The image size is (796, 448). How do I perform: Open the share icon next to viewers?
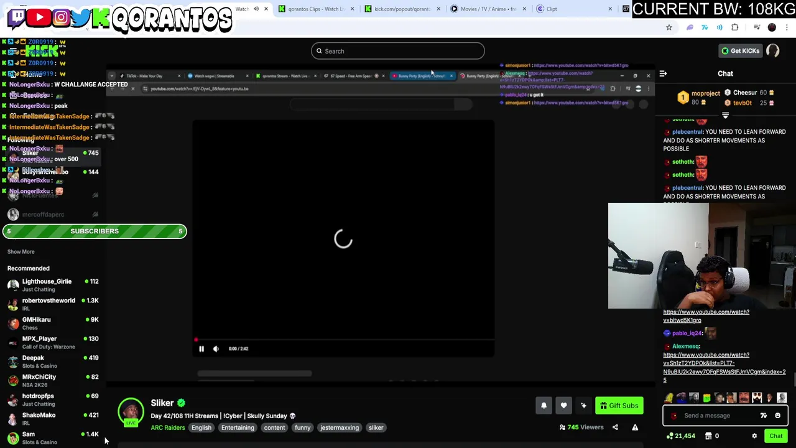click(615, 427)
